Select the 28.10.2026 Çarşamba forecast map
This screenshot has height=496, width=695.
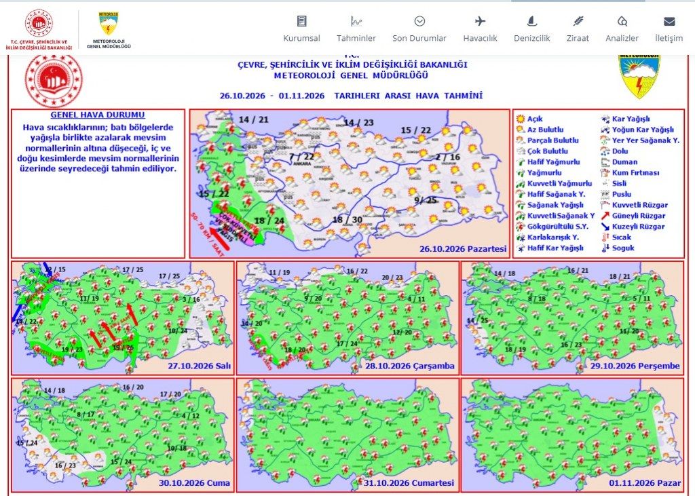(x=347, y=318)
